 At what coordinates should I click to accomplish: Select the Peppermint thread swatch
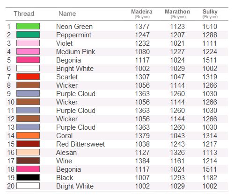coord(28,35)
